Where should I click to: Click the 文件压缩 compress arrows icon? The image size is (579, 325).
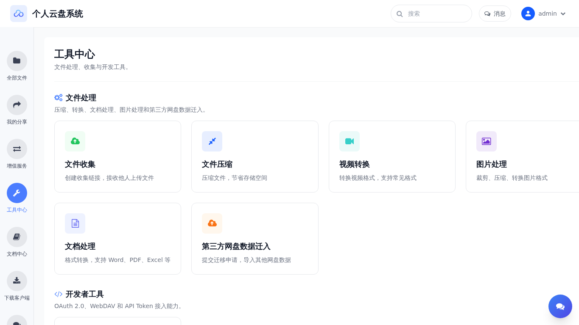coord(212,141)
